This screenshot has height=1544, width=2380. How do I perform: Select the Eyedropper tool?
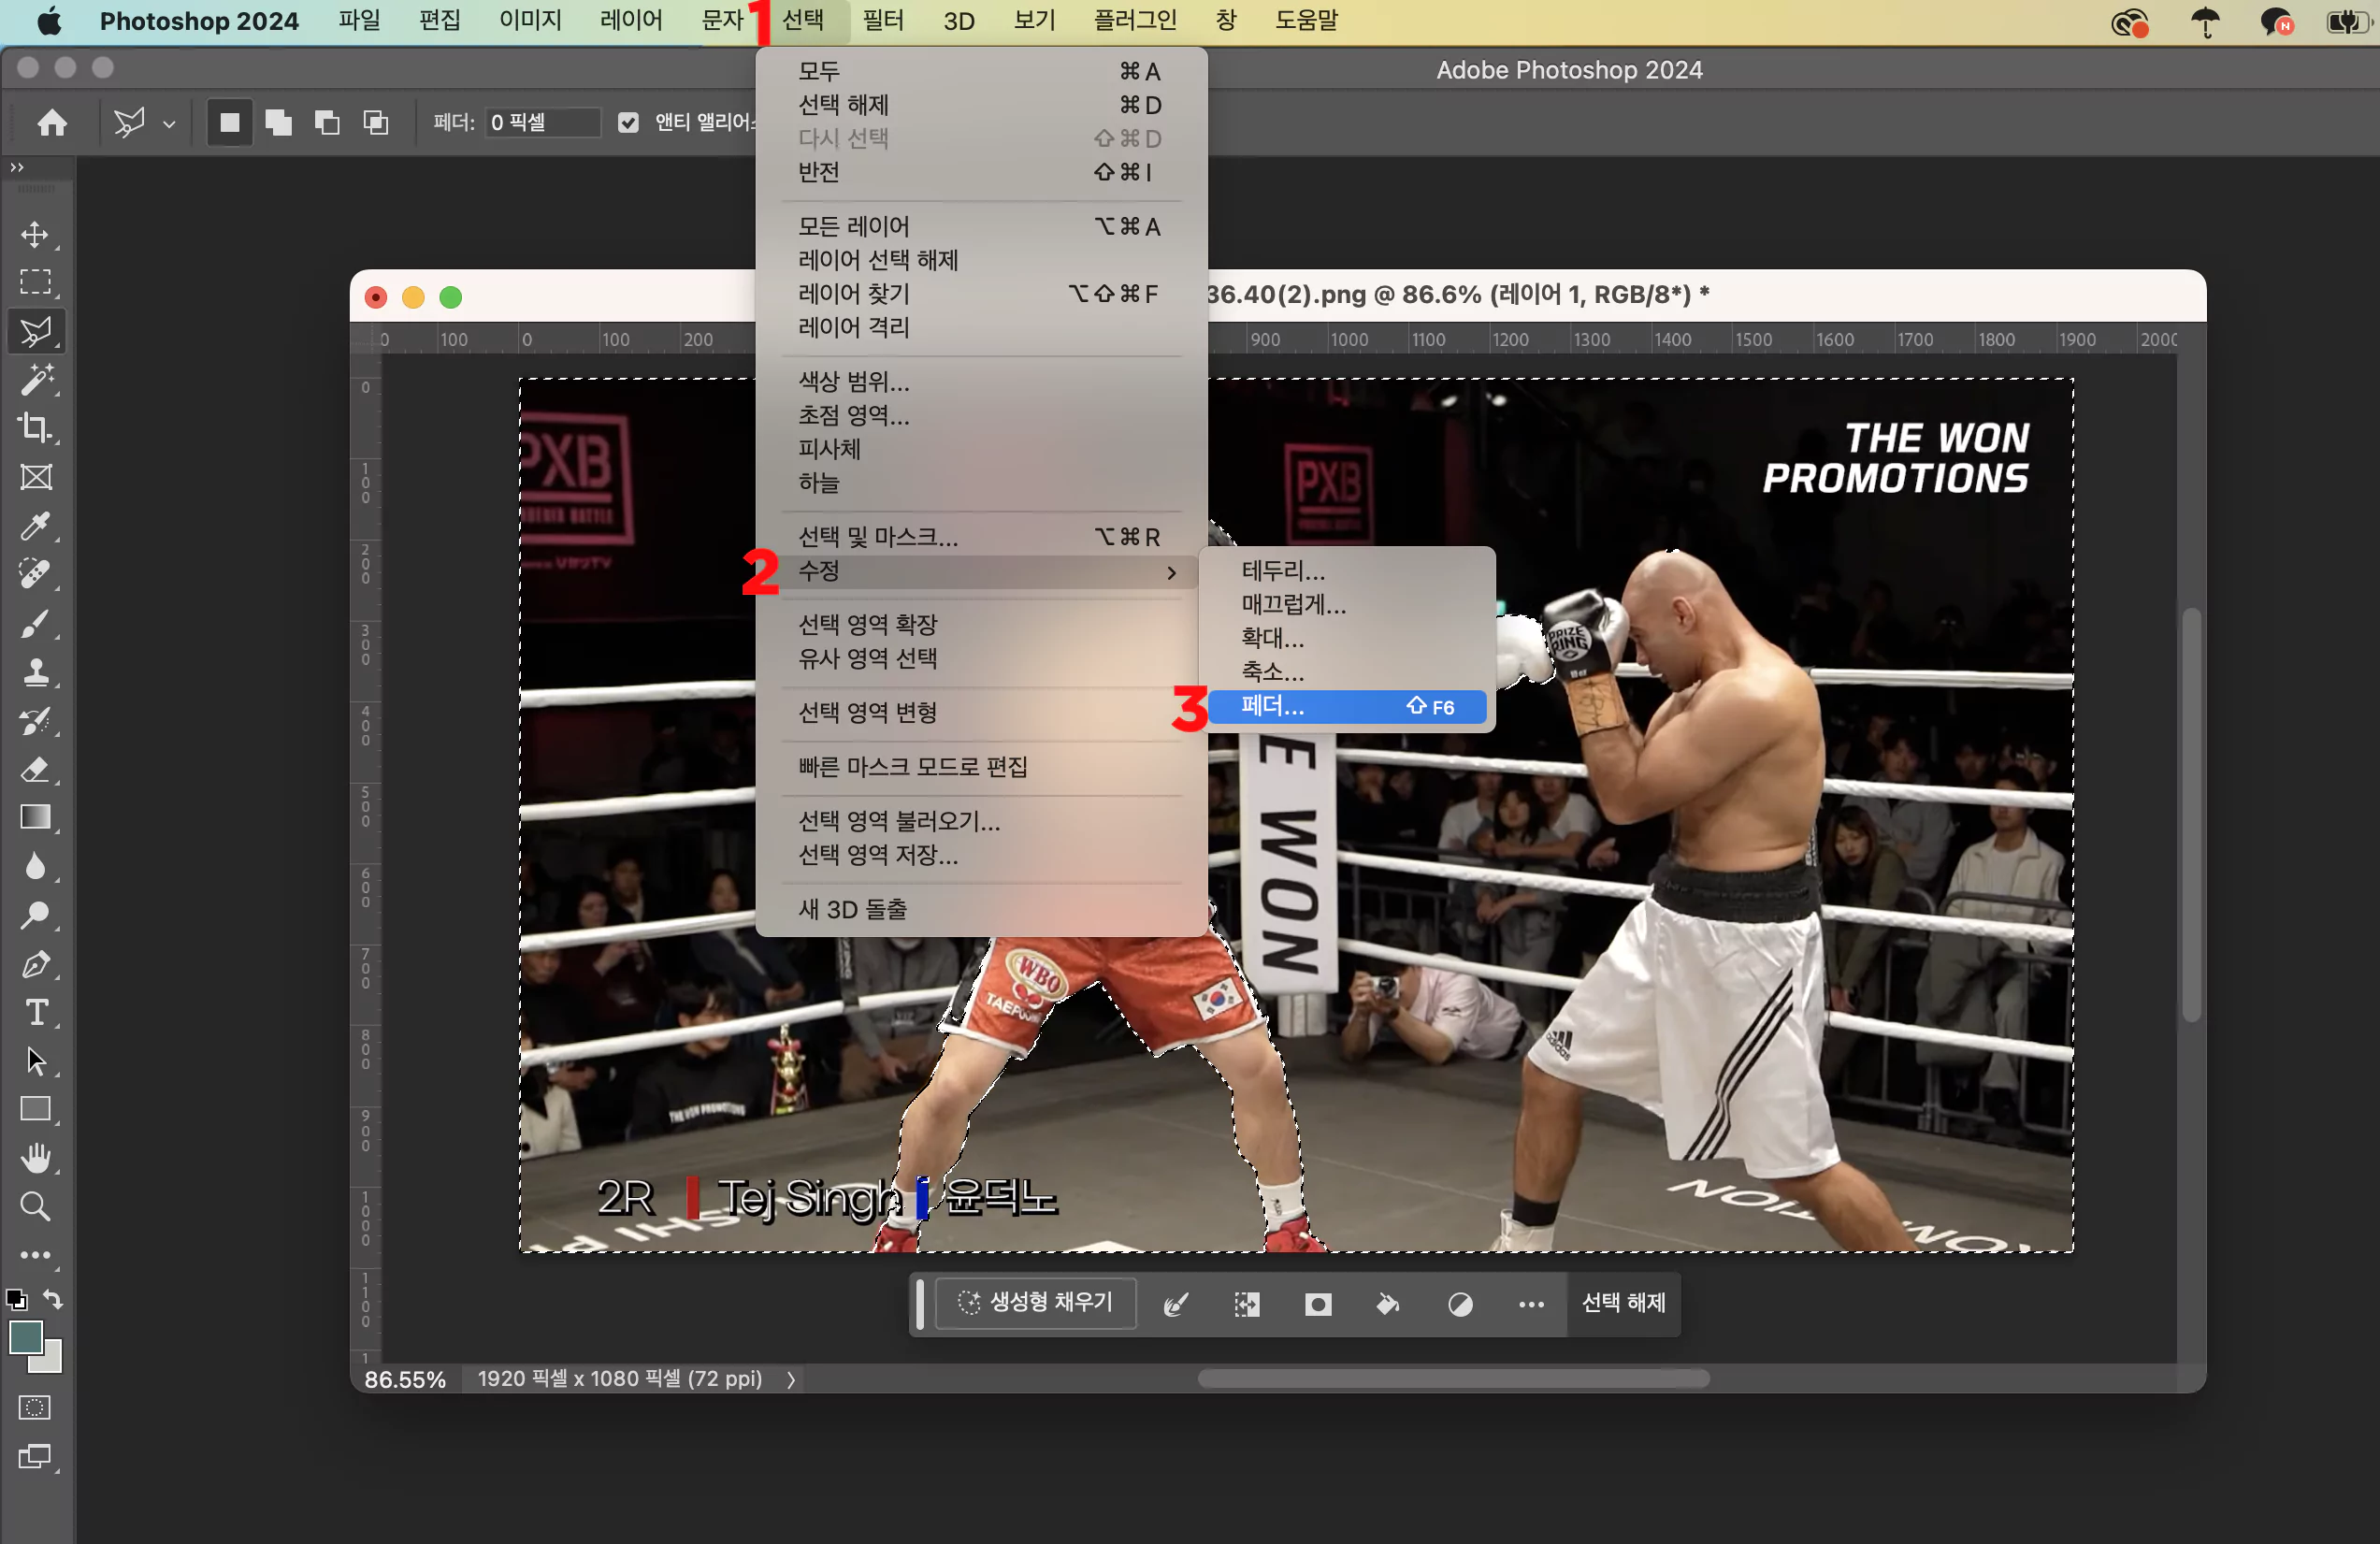[36, 526]
